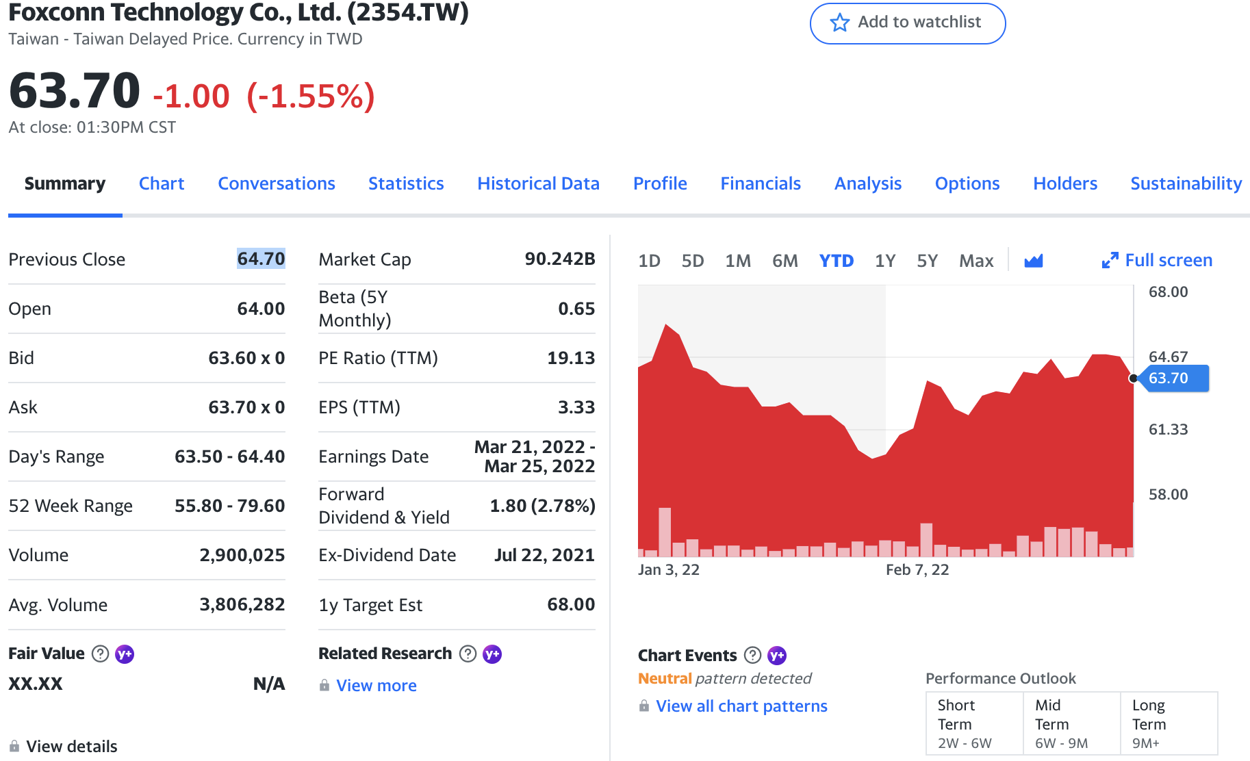Click the Full screen expand arrows icon
This screenshot has width=1250, height=761.
click(1110, 261)
